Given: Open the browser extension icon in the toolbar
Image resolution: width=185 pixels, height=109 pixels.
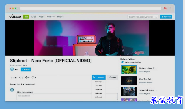Looking at the screenshot, I should click(x=165, y=8).
